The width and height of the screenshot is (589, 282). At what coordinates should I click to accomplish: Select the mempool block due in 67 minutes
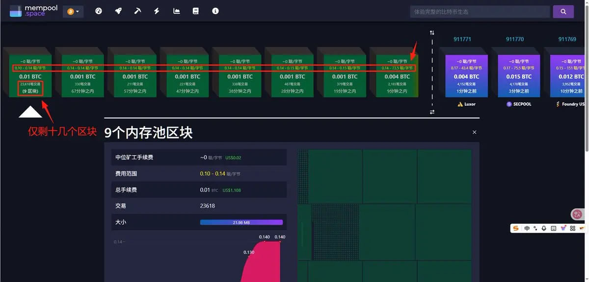pos(83,76)
